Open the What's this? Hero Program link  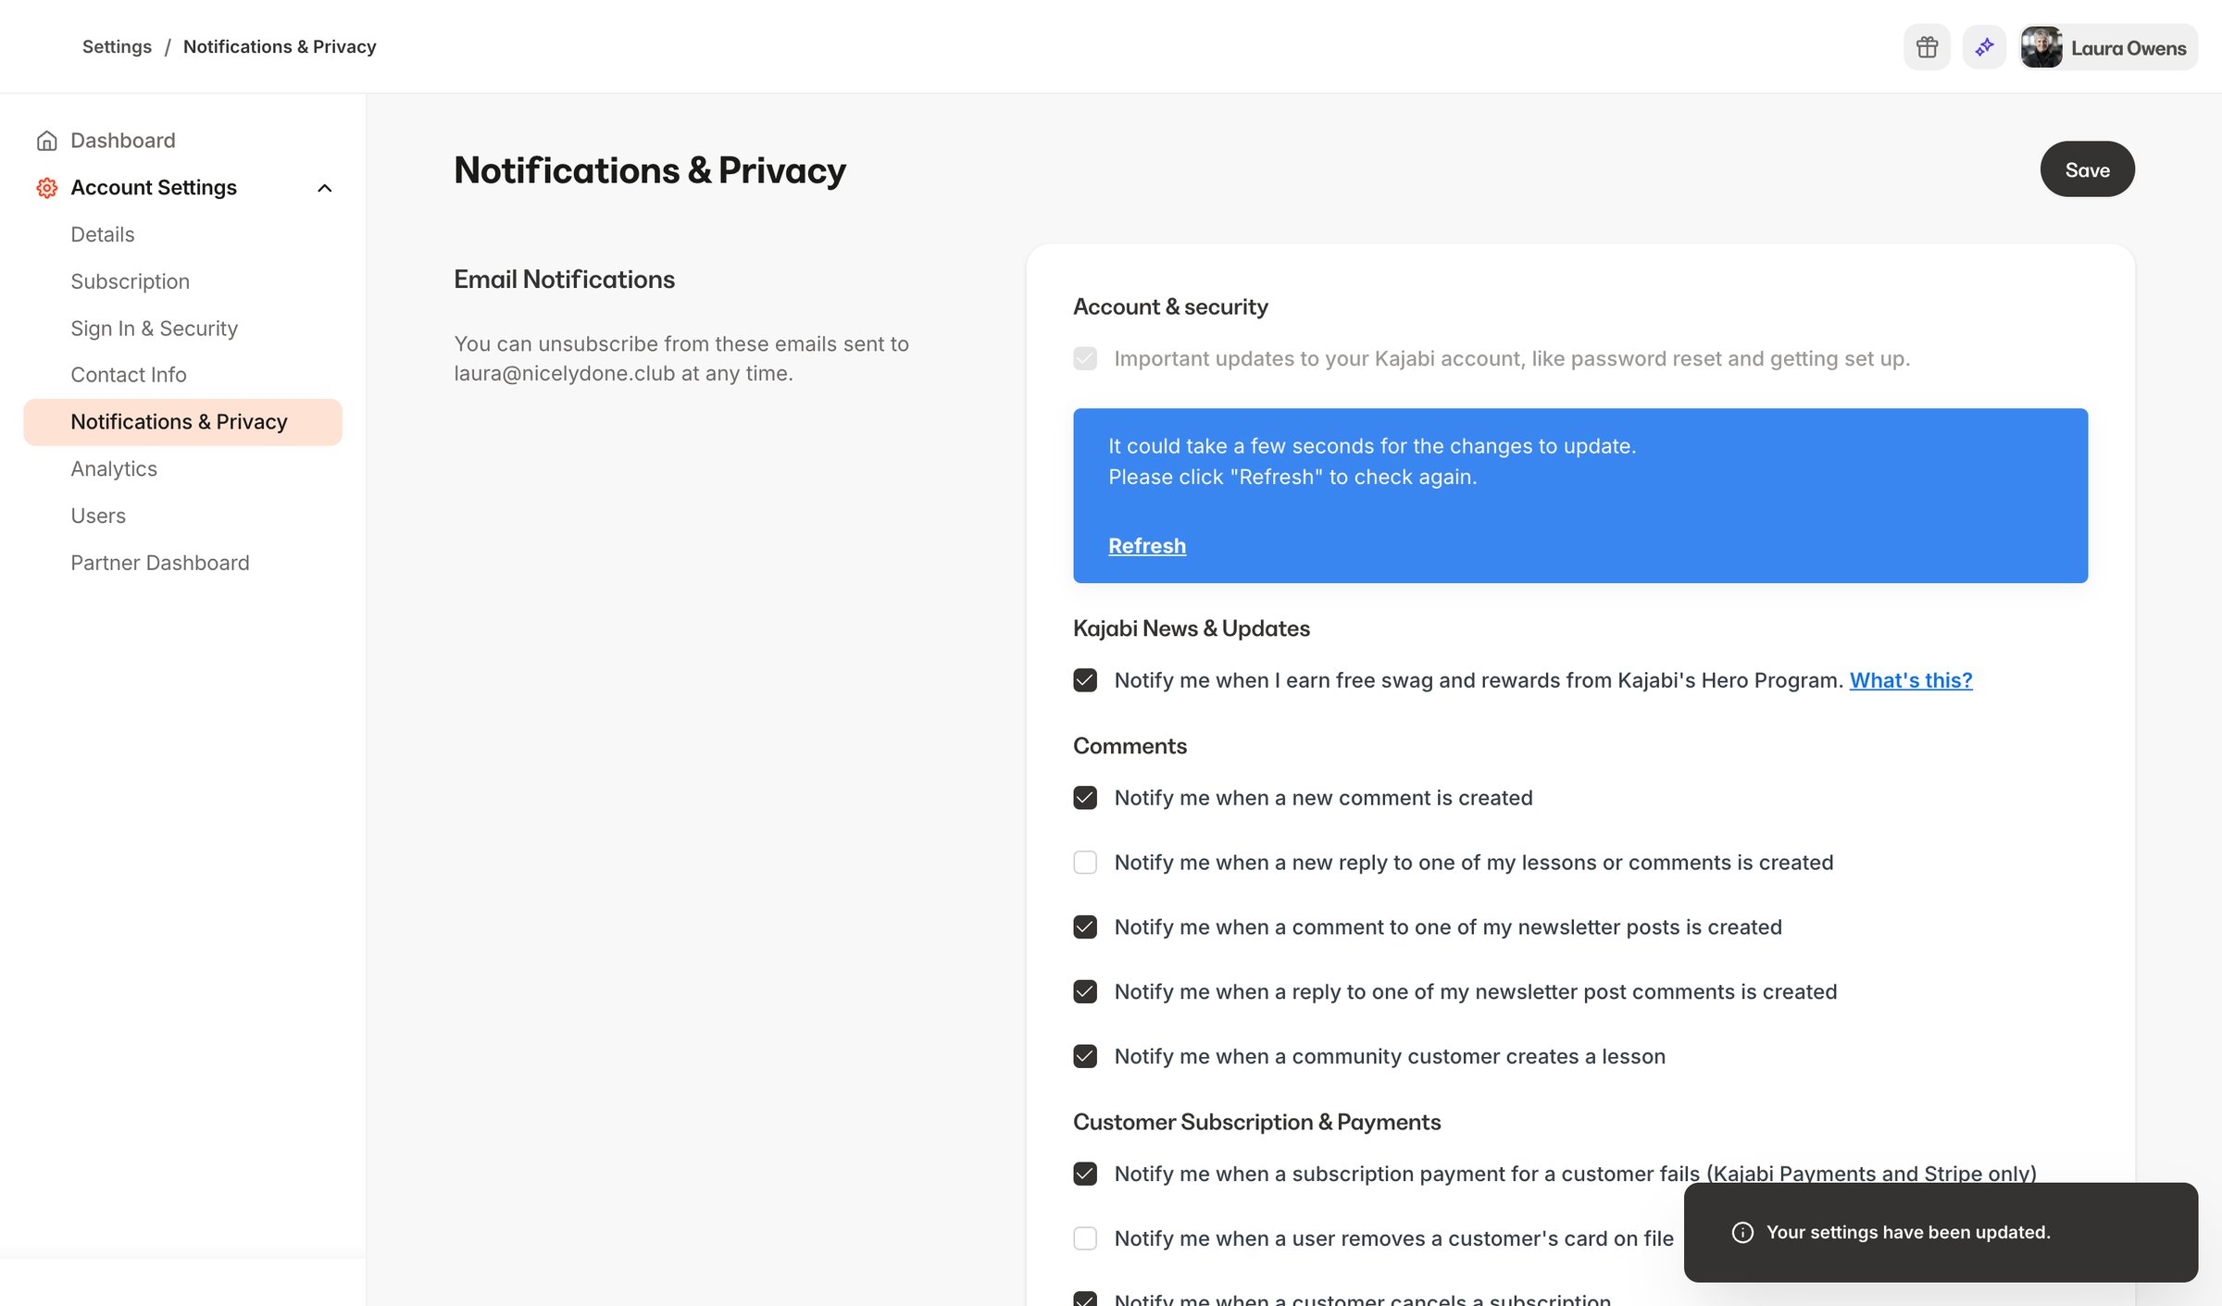pyautogui.click(x=1911, y=680)
